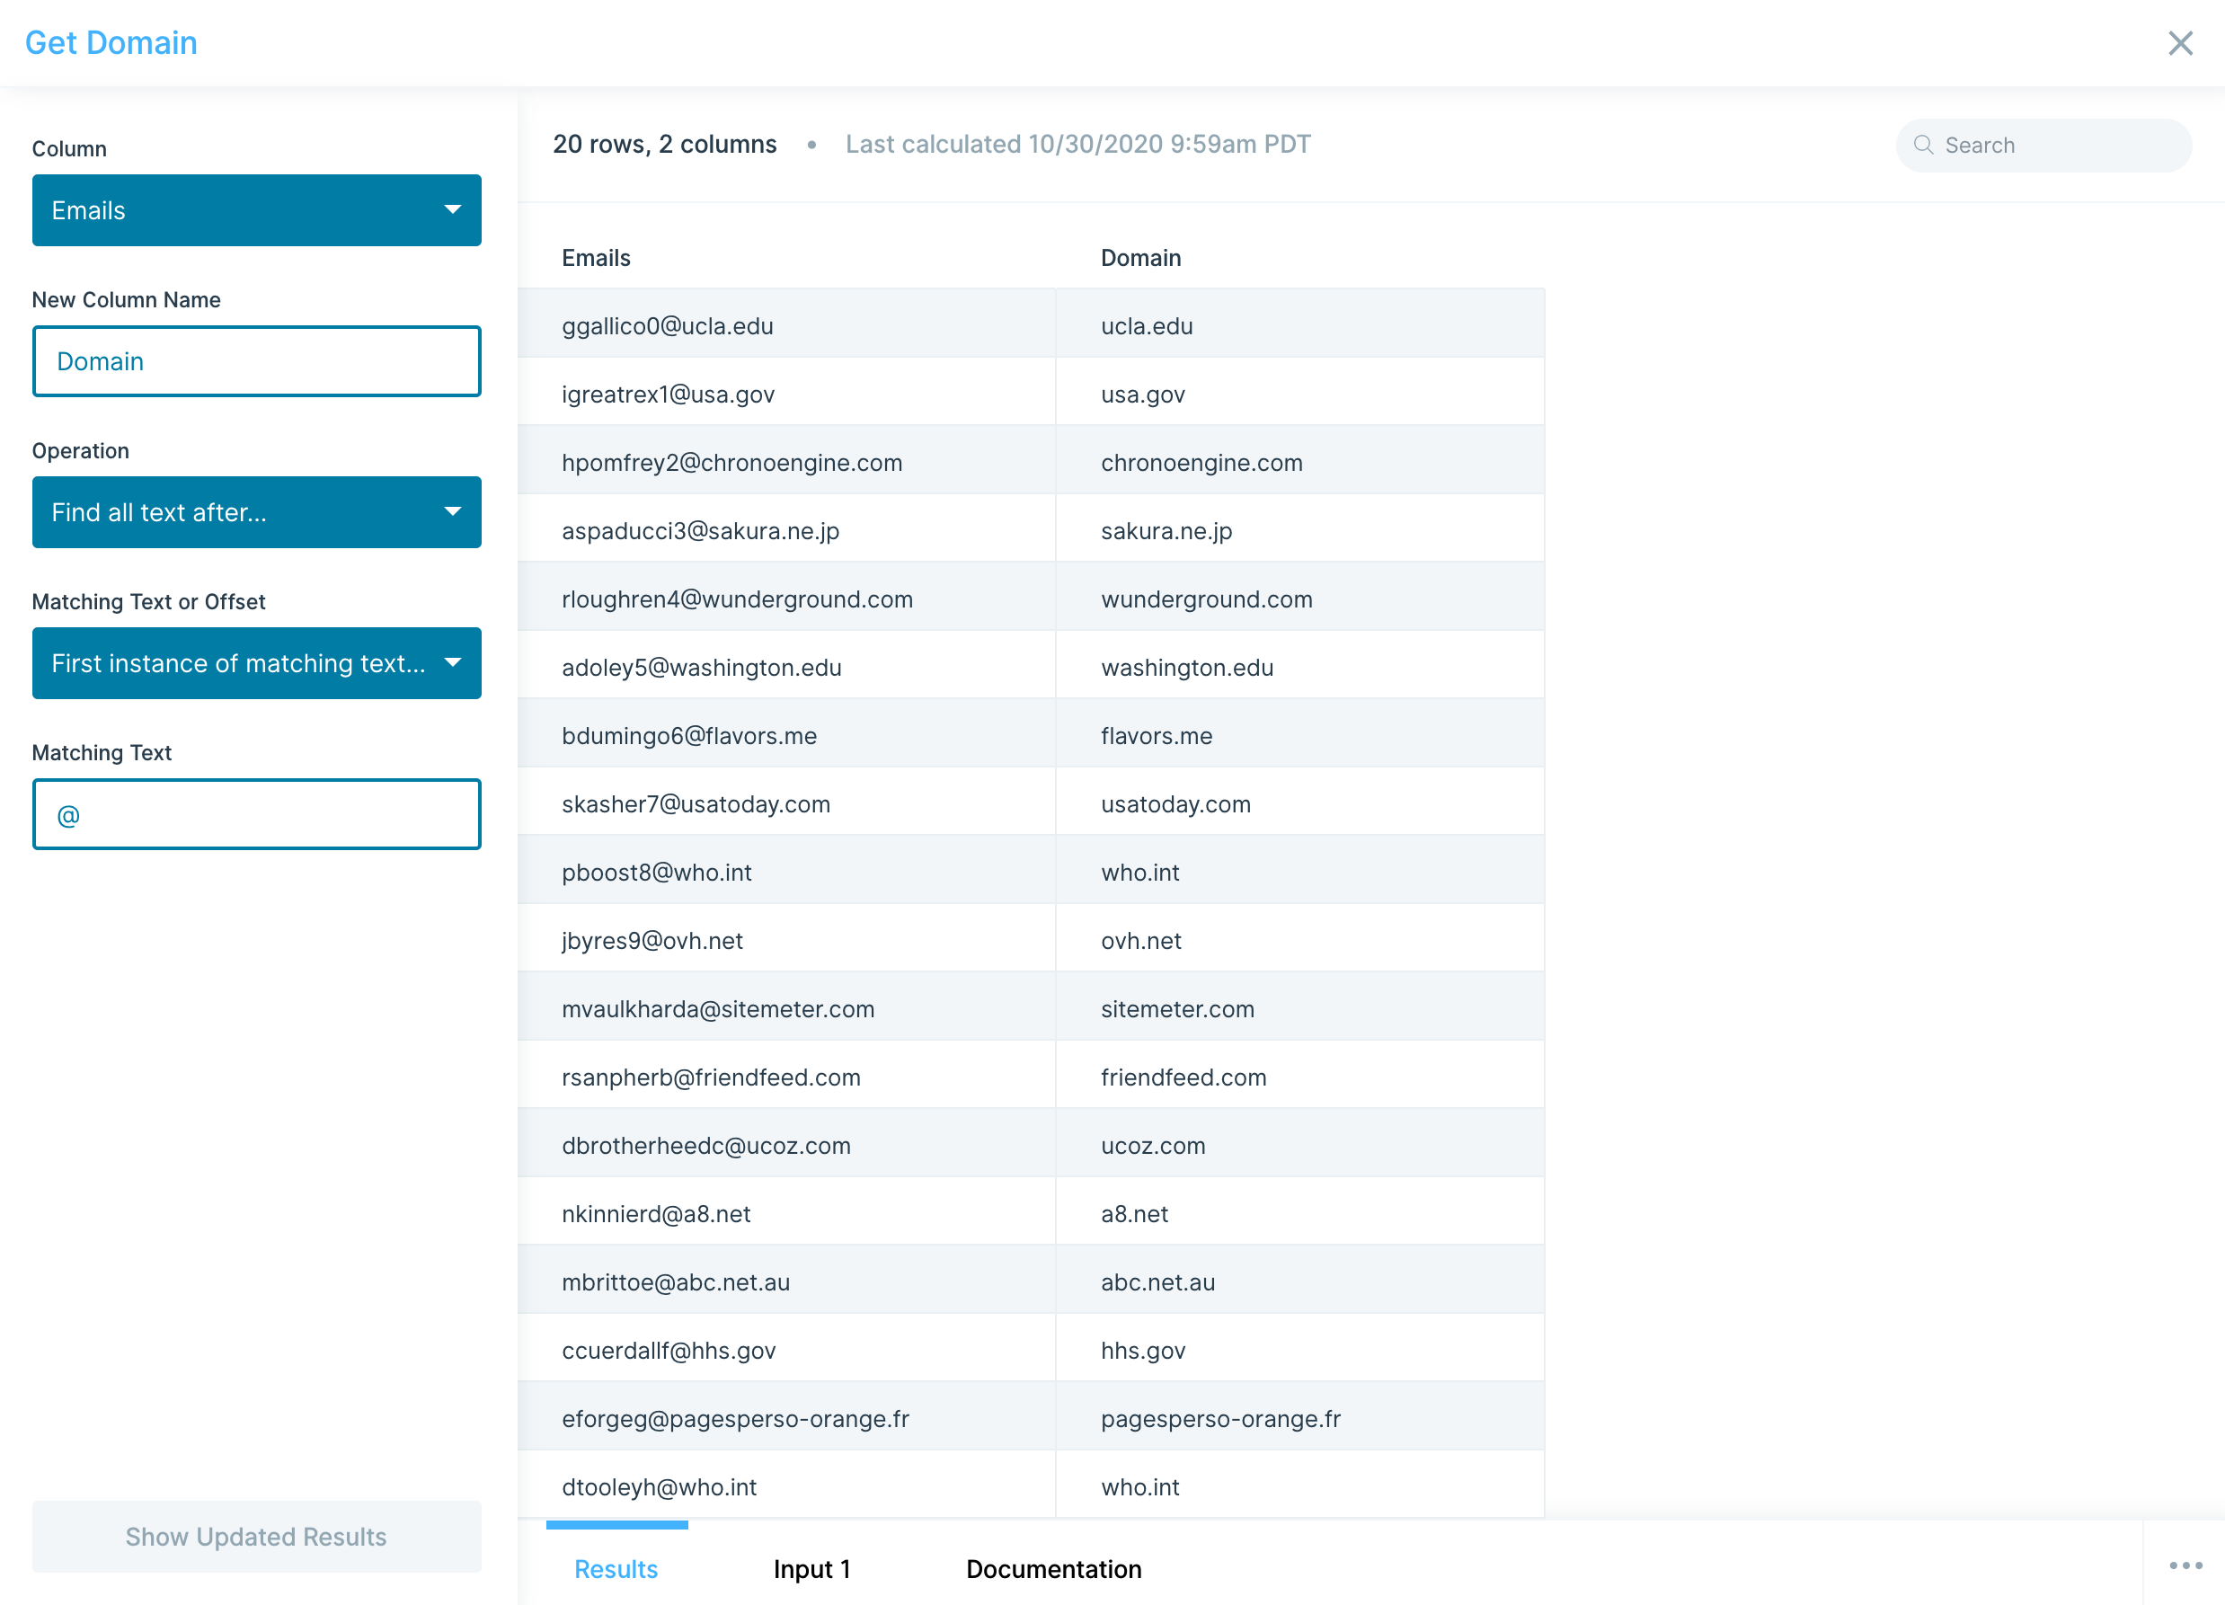The image size is (2225, 1605).
Task: Switch to the Input 1 tab
Action: (811, 1569)
